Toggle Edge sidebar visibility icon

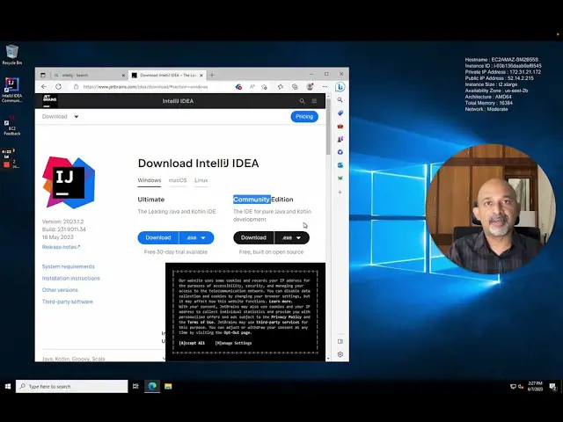(340, 341)
